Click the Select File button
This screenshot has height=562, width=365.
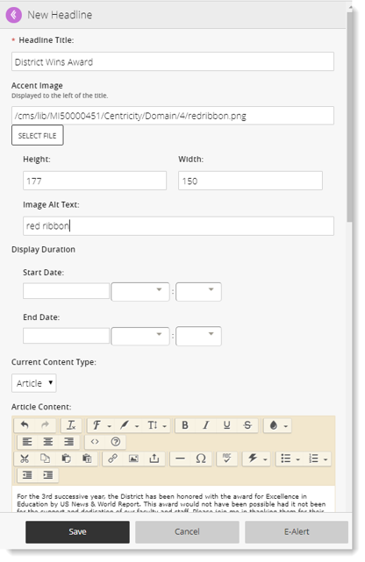38,135
